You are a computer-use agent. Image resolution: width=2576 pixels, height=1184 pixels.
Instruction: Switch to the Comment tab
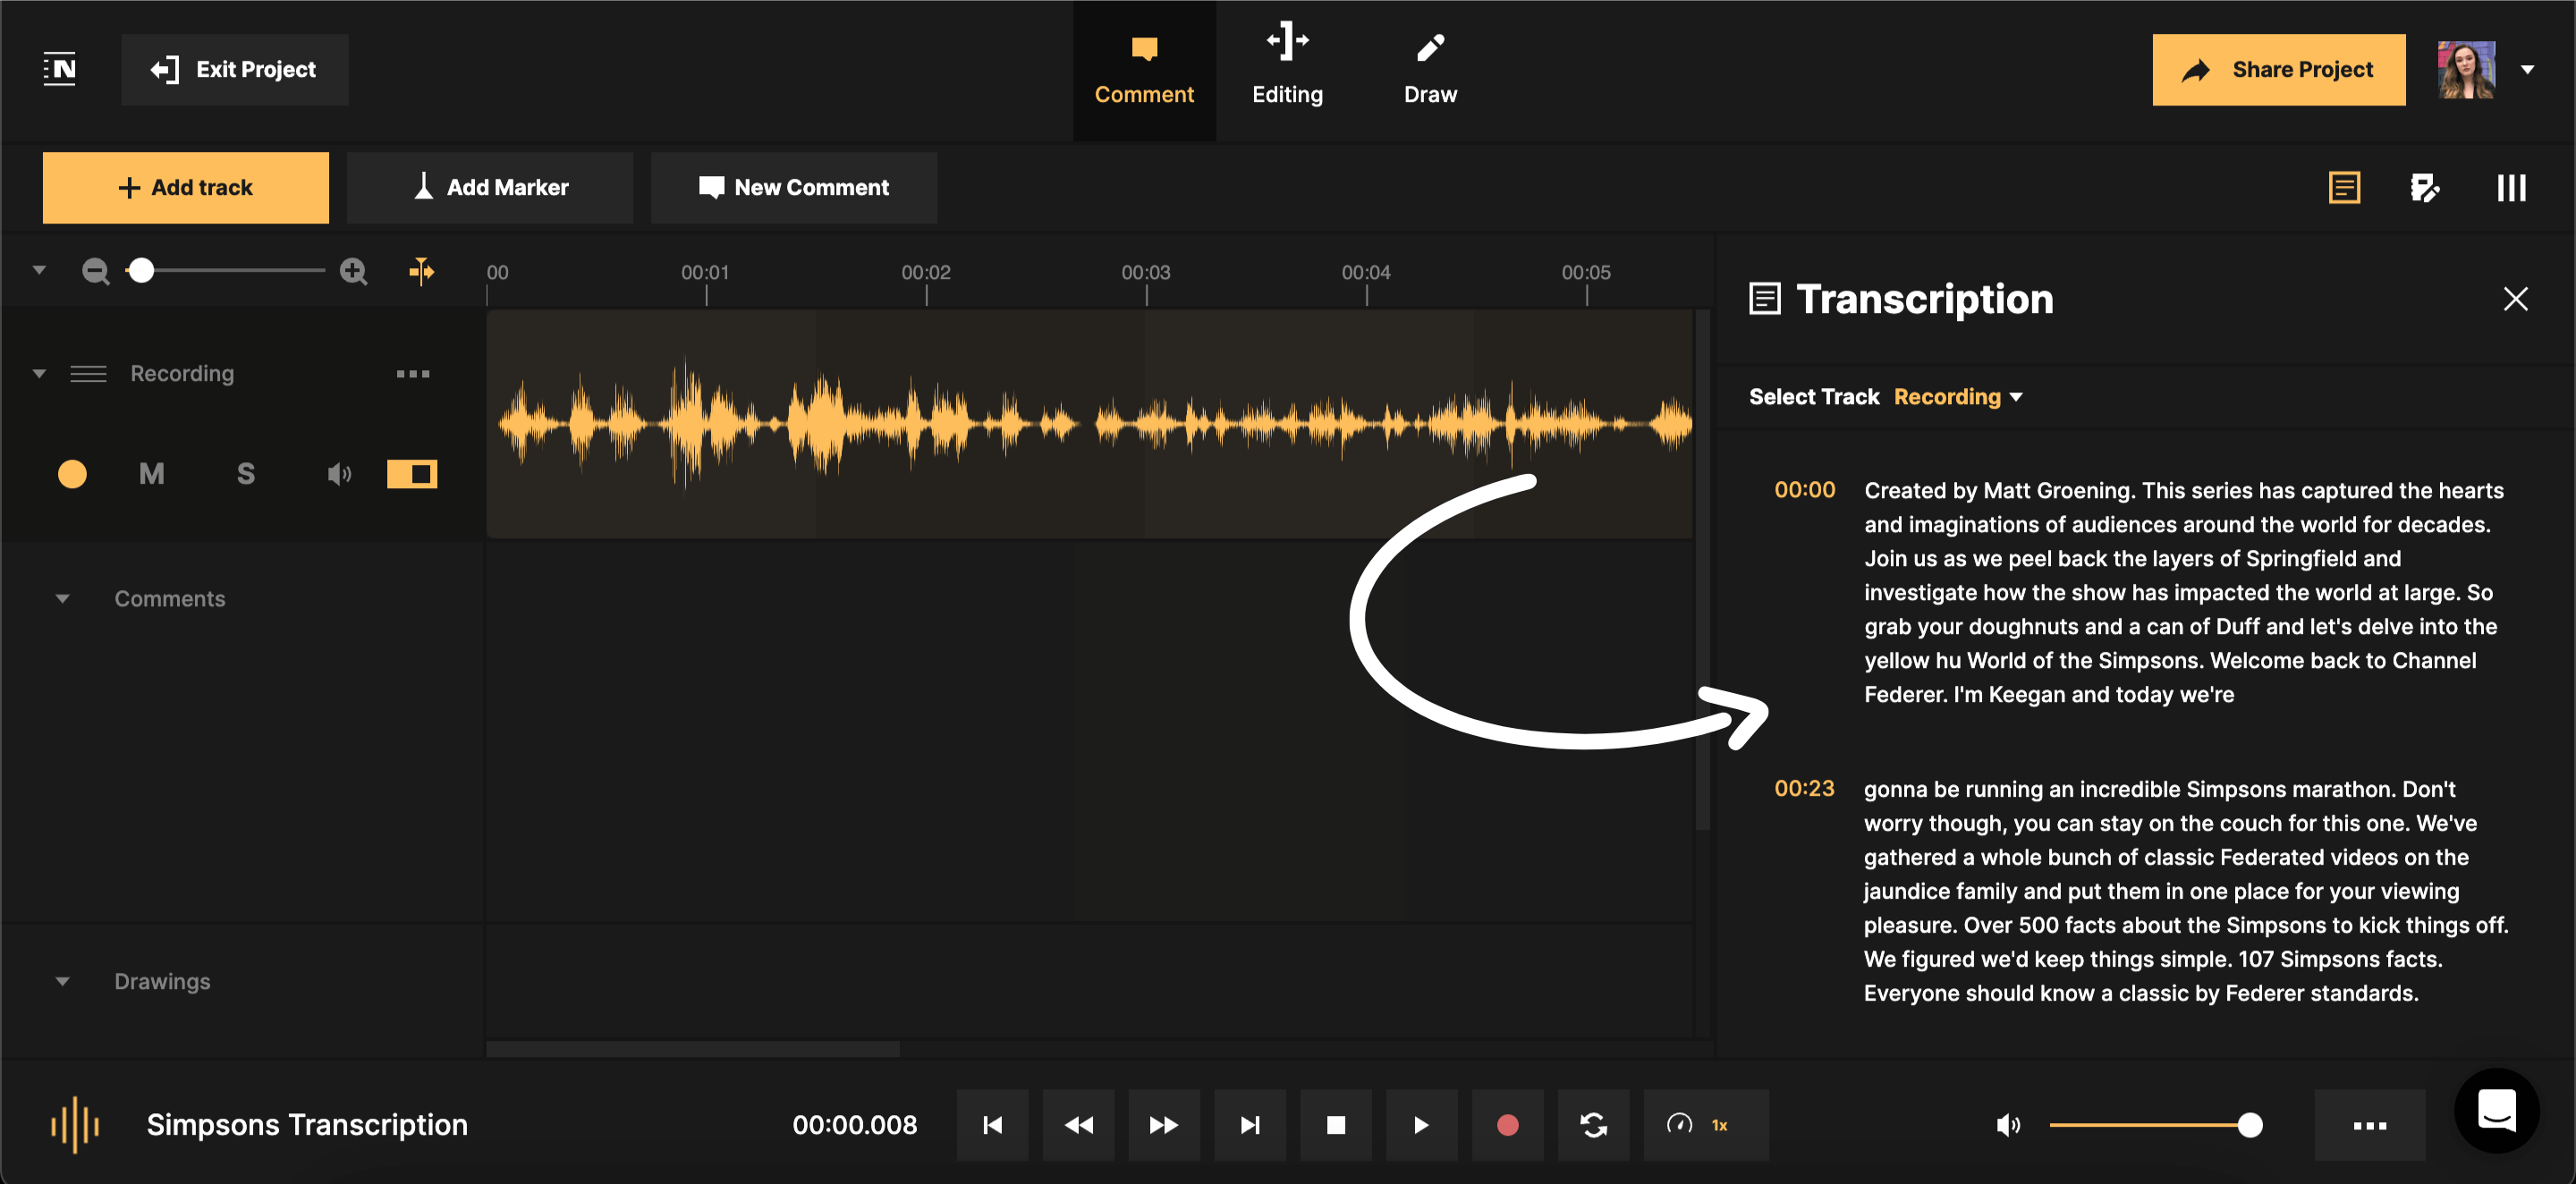click(1144, 68)
